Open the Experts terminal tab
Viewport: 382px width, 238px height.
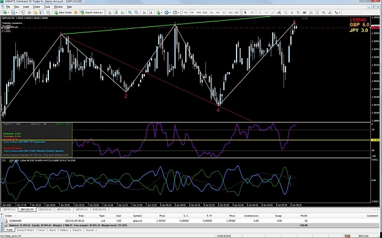click(77, 230)
